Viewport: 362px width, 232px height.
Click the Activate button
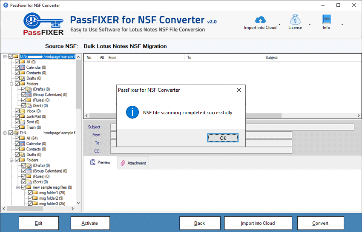pos(90,223)
